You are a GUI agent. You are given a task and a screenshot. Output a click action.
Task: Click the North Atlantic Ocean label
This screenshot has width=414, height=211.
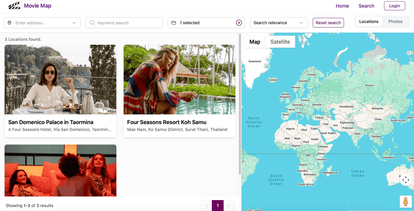pyautogui.click(x=254, y=122)
